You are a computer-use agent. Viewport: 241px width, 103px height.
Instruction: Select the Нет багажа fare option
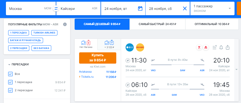[86, 44]
